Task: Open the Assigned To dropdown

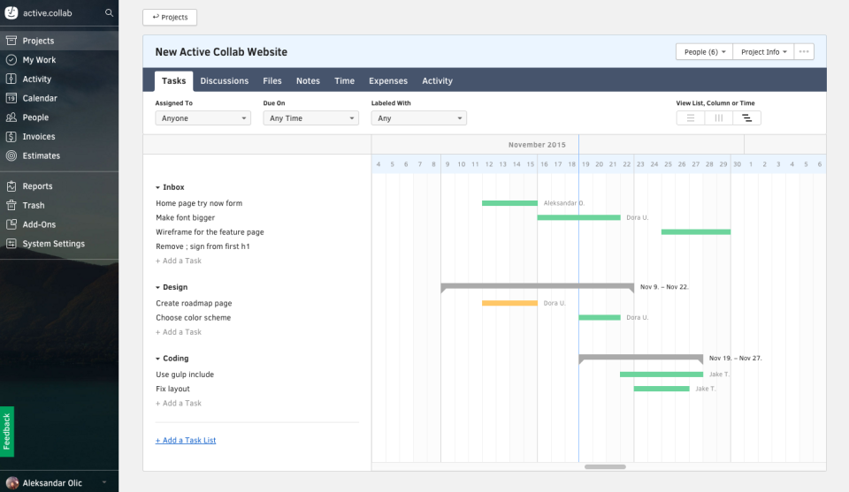Action: coord(203,118)
